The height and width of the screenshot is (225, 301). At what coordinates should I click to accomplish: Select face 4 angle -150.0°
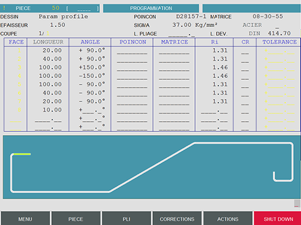point(92,76)
